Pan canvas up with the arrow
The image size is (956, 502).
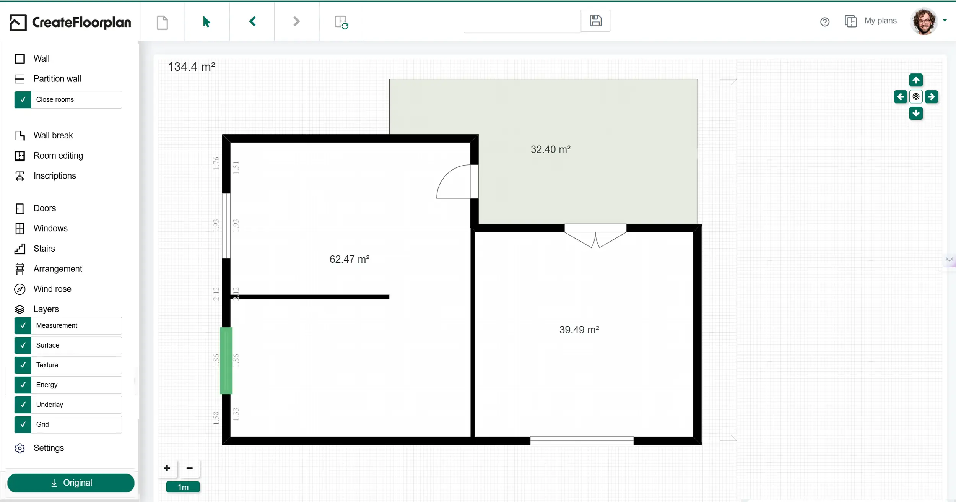(x=916, y=80)
